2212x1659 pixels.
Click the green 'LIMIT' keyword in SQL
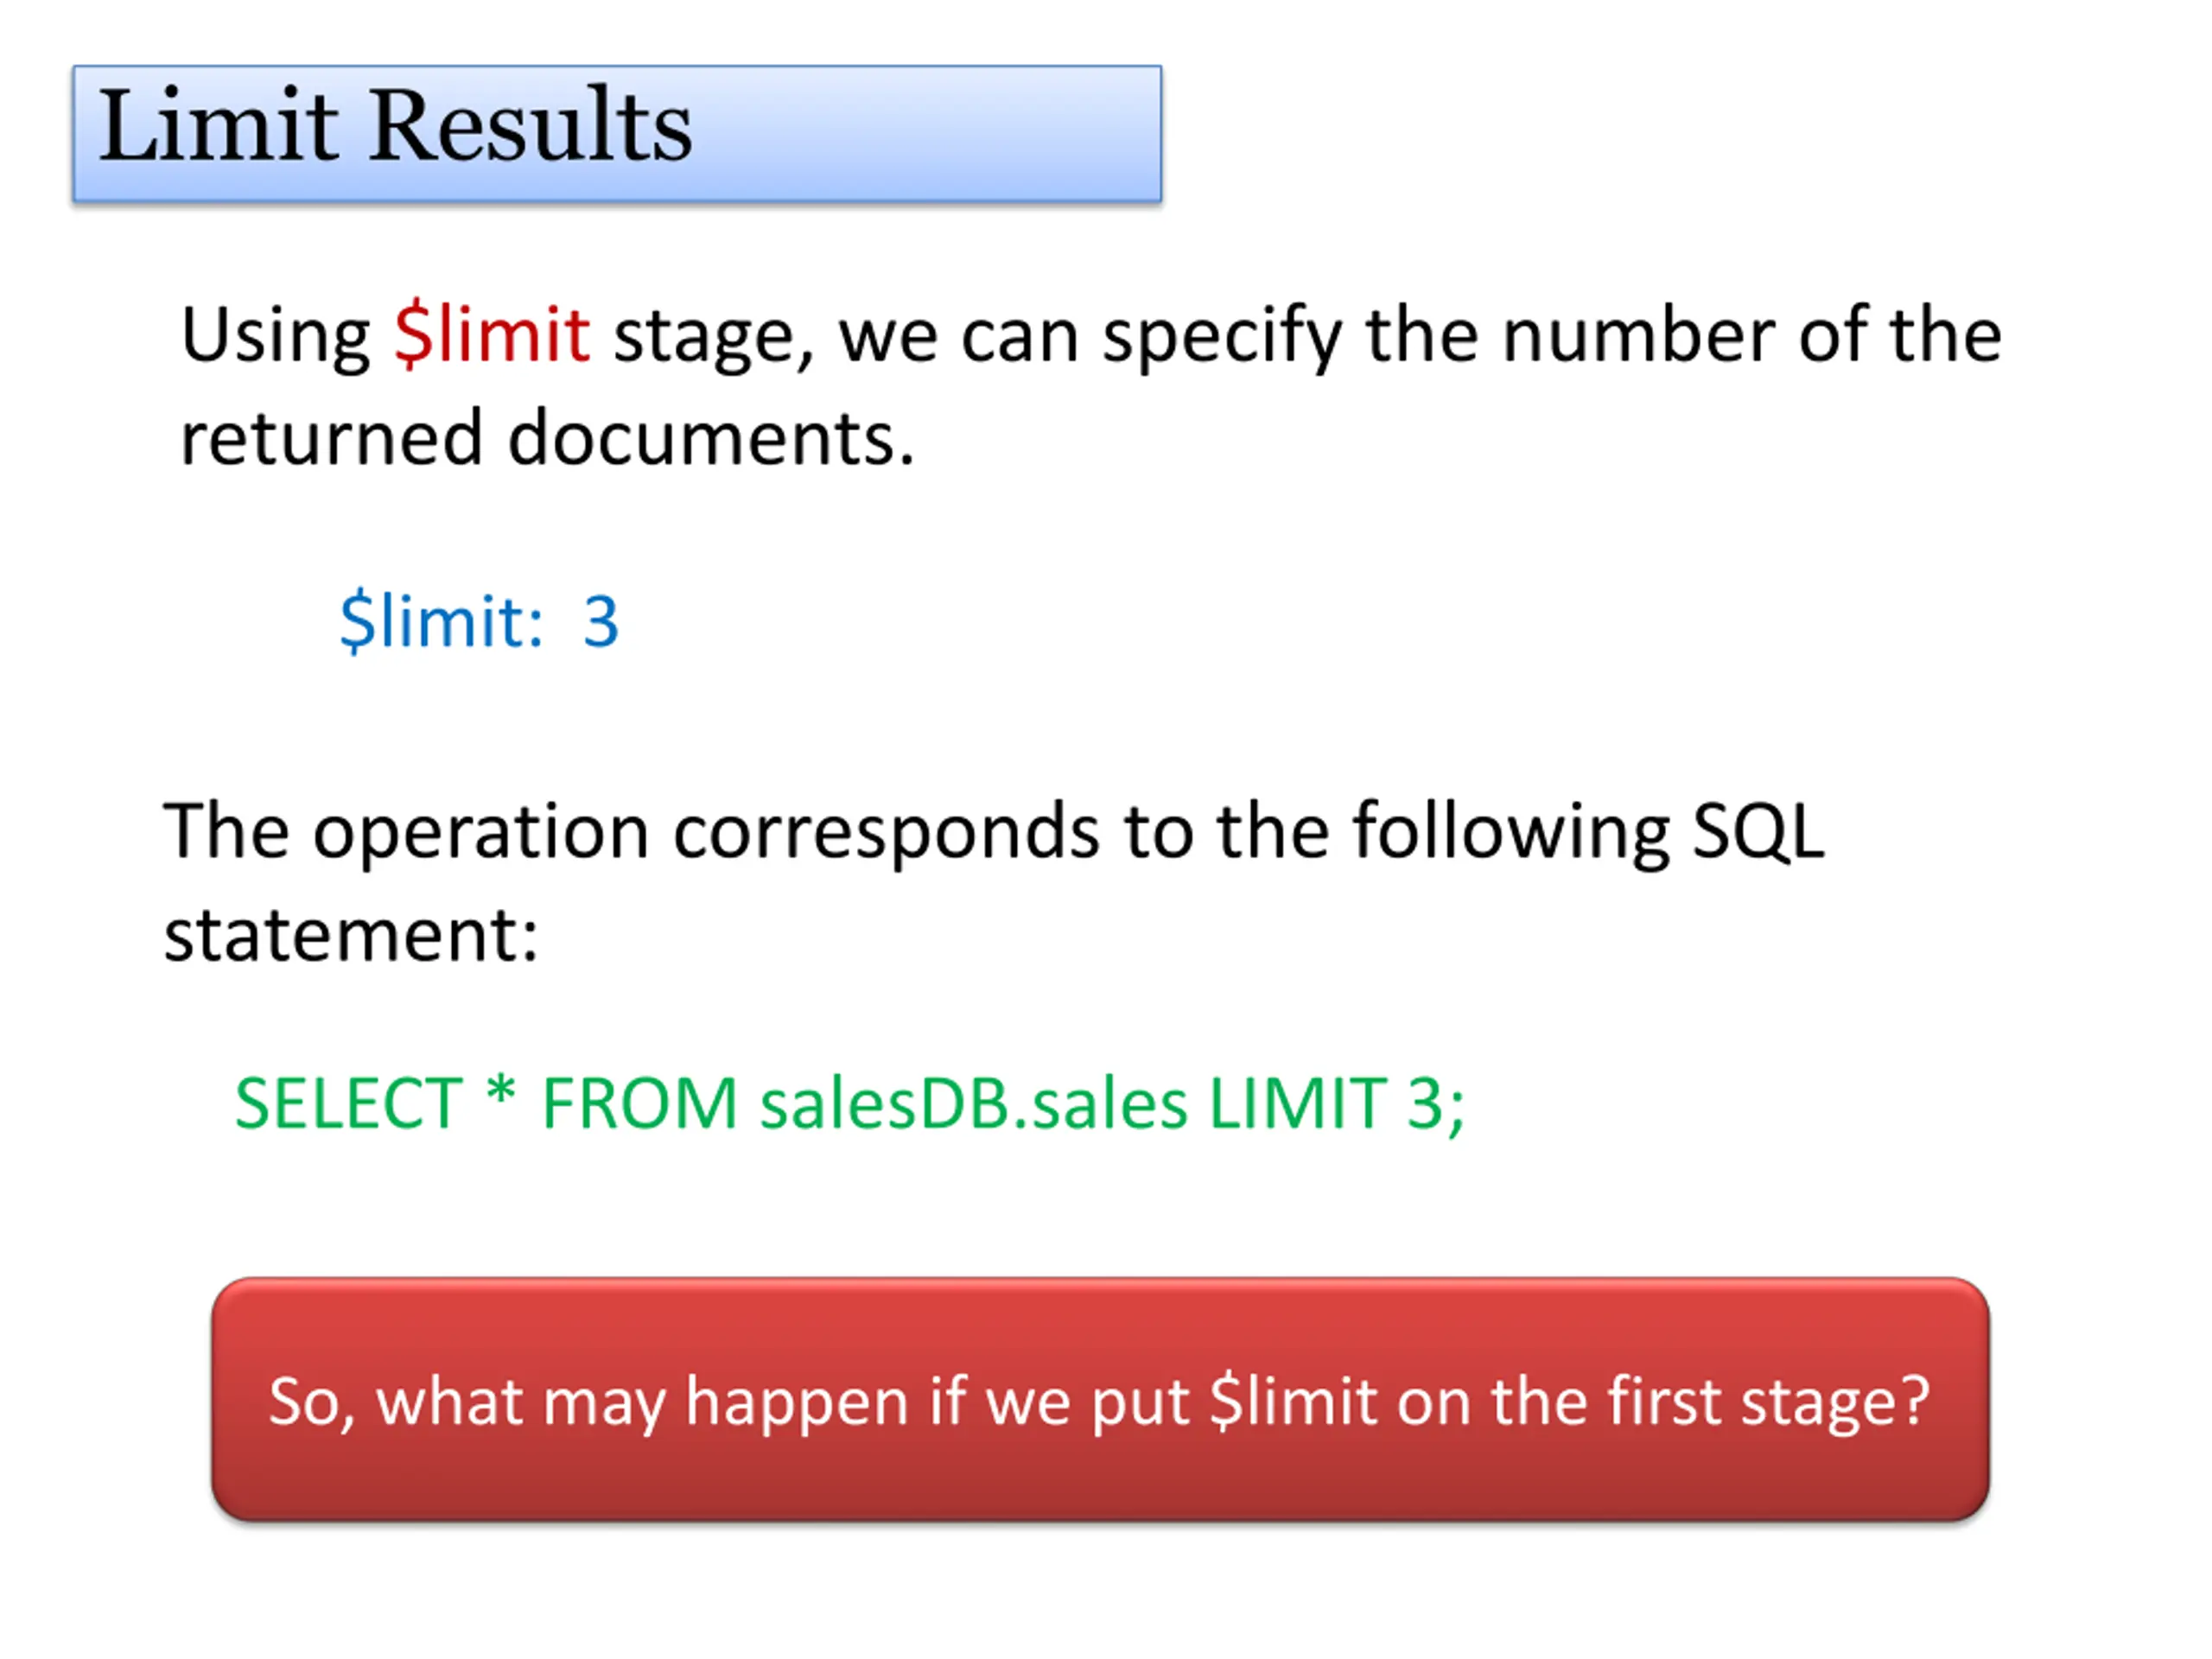[x=1297, y=1104]
